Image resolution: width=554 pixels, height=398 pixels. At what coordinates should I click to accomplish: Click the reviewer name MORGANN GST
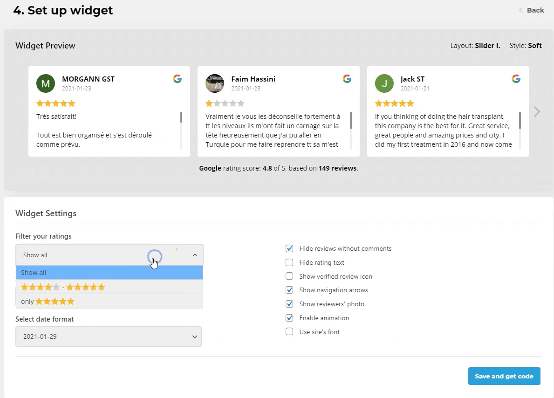[x=89, y=79]
